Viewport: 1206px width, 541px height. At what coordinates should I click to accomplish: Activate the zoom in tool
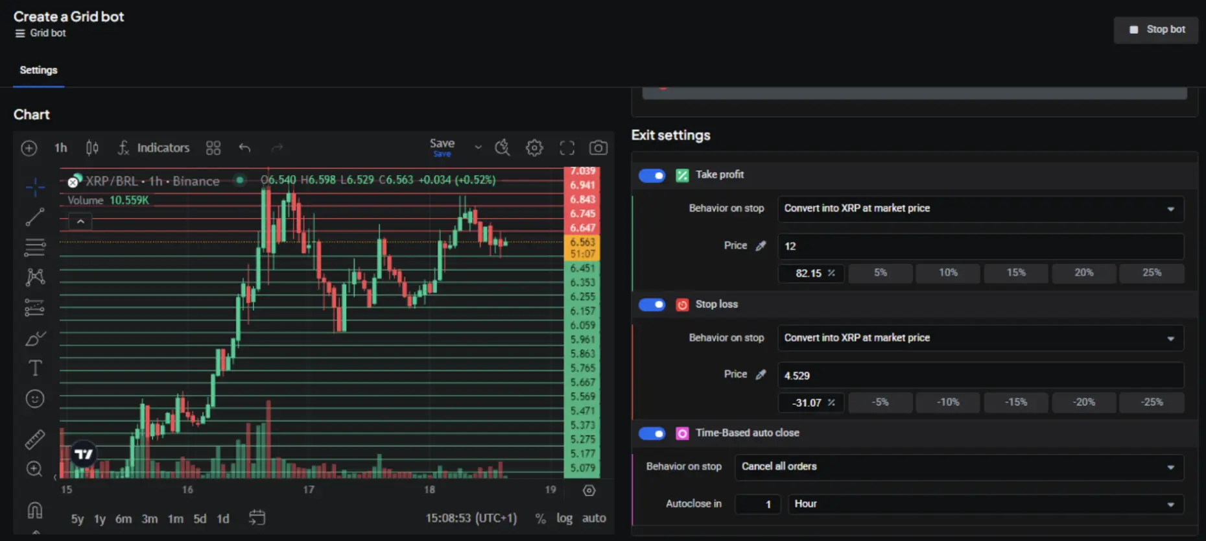(35, 469)
